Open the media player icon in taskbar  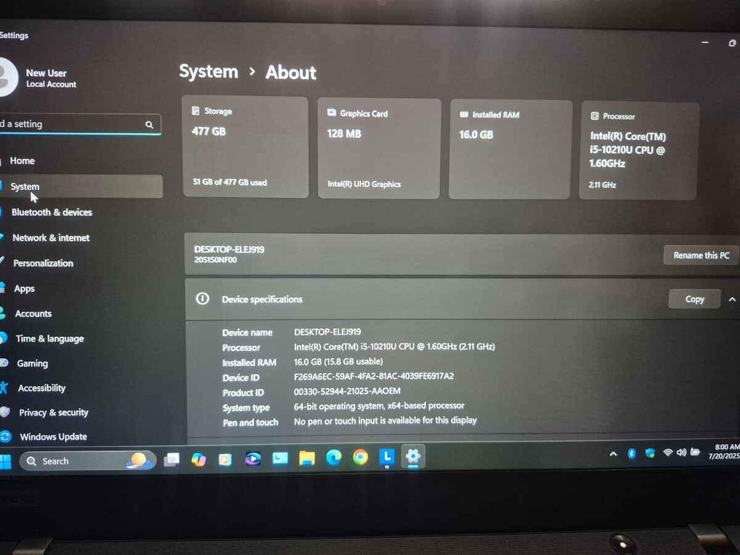point(225,459)
